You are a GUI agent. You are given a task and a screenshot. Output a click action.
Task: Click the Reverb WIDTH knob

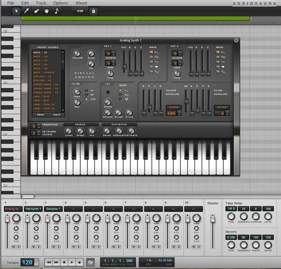[256, 245]
